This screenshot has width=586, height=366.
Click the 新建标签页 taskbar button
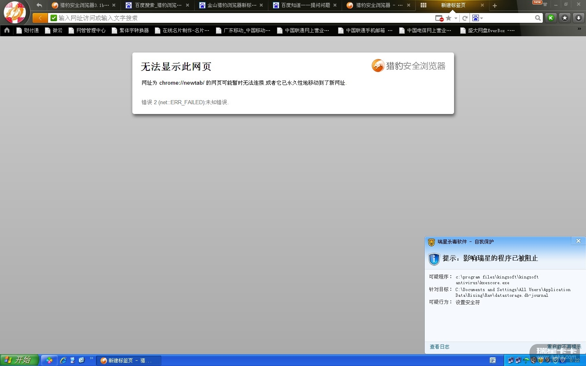(129, 361)
